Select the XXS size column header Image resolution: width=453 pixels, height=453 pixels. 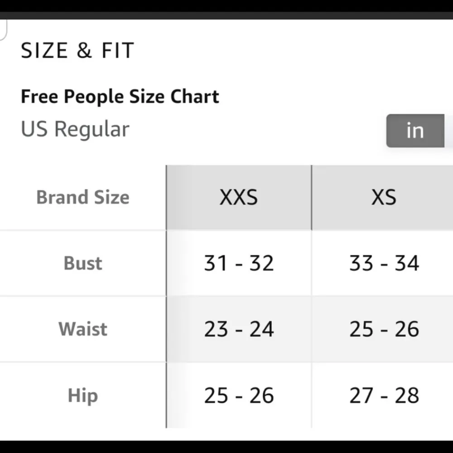(x=239, y=198)
